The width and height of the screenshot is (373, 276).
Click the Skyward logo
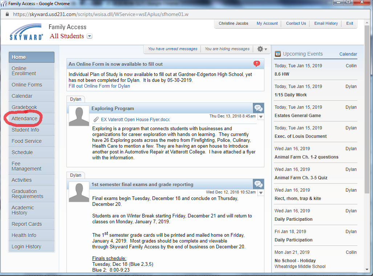coord(27,32)
